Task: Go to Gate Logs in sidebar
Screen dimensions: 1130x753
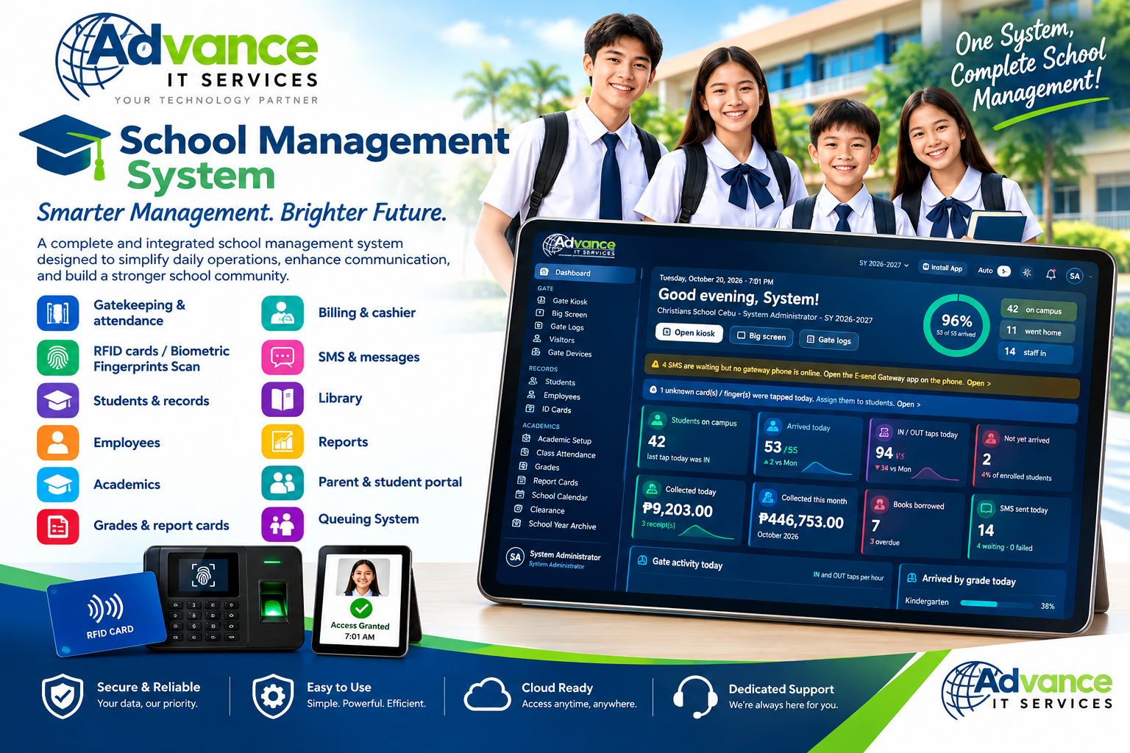Action: pos(559,326)
